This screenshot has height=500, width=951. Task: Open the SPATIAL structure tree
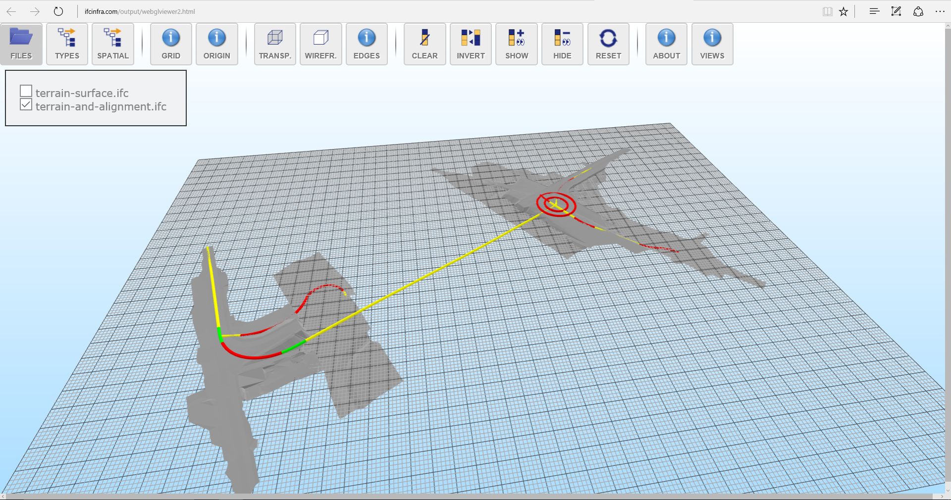point(113,44)
